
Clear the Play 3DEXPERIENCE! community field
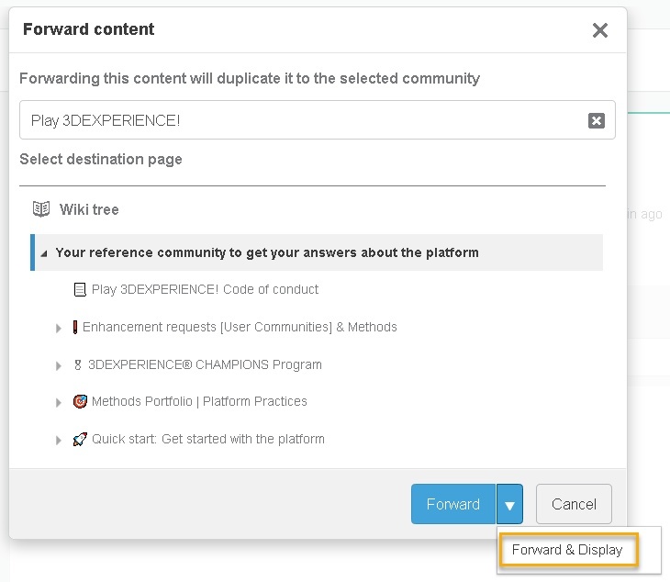click(596, 120)
